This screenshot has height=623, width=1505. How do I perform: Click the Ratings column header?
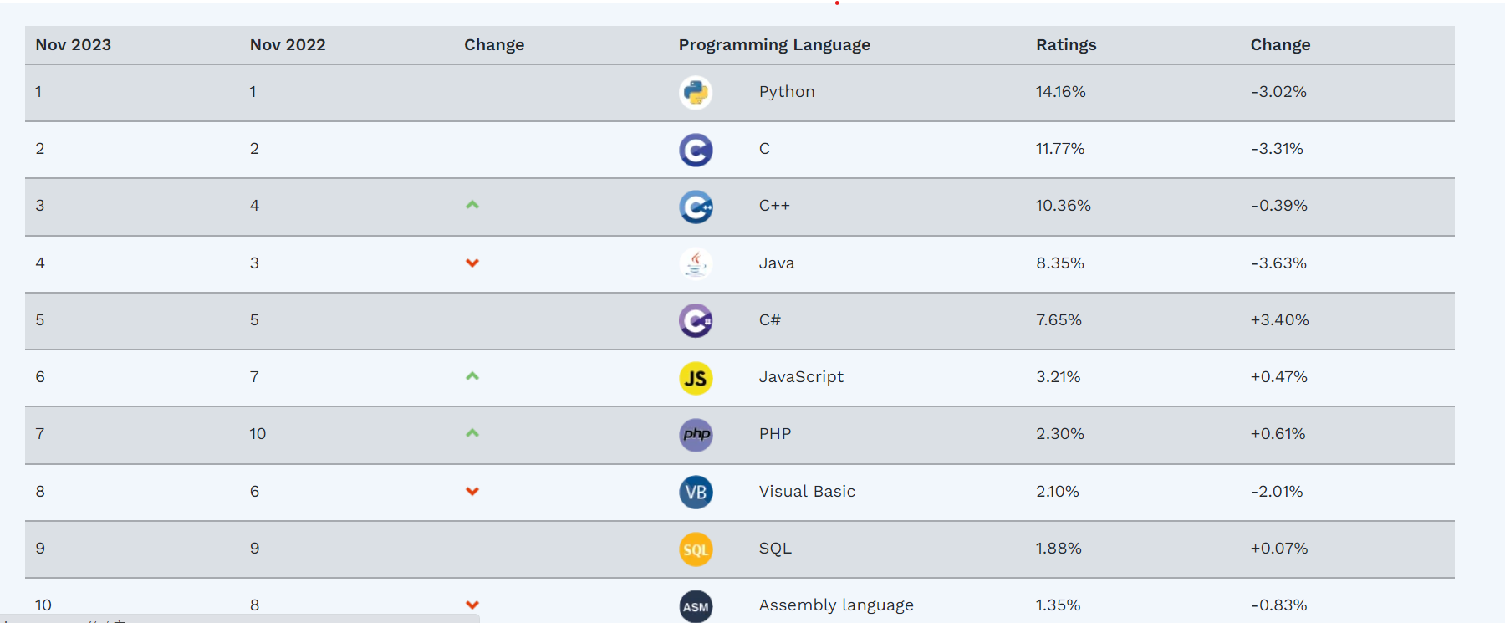pyautogui.click(x=1066, y=45)
